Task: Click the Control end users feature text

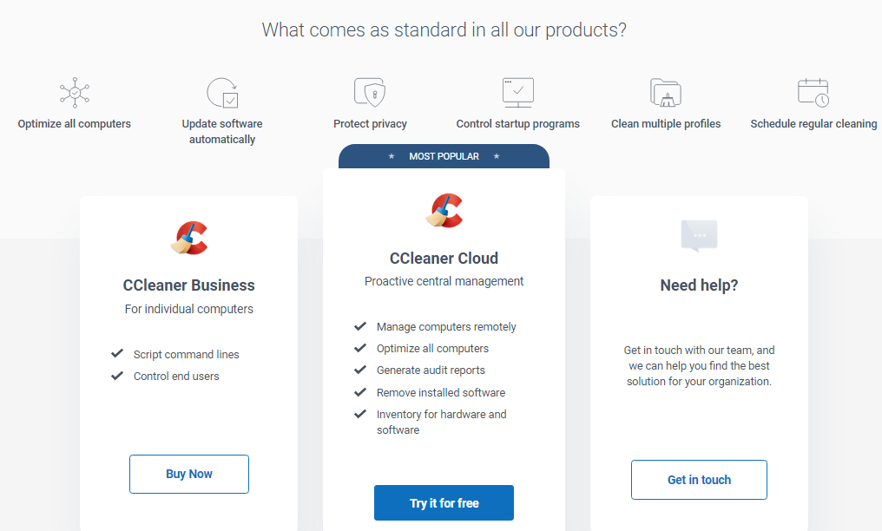Action: (x=176, y=377)
